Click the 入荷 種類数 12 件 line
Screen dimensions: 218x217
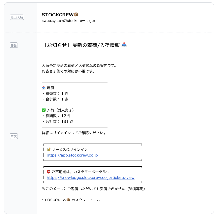click(x=57, y=116)
